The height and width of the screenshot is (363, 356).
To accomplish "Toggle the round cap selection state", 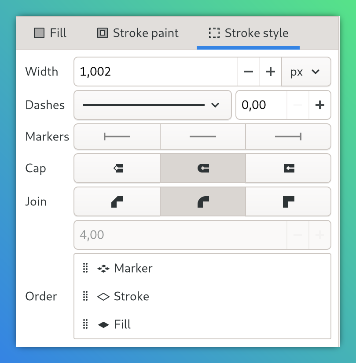I will coord(202,168).
